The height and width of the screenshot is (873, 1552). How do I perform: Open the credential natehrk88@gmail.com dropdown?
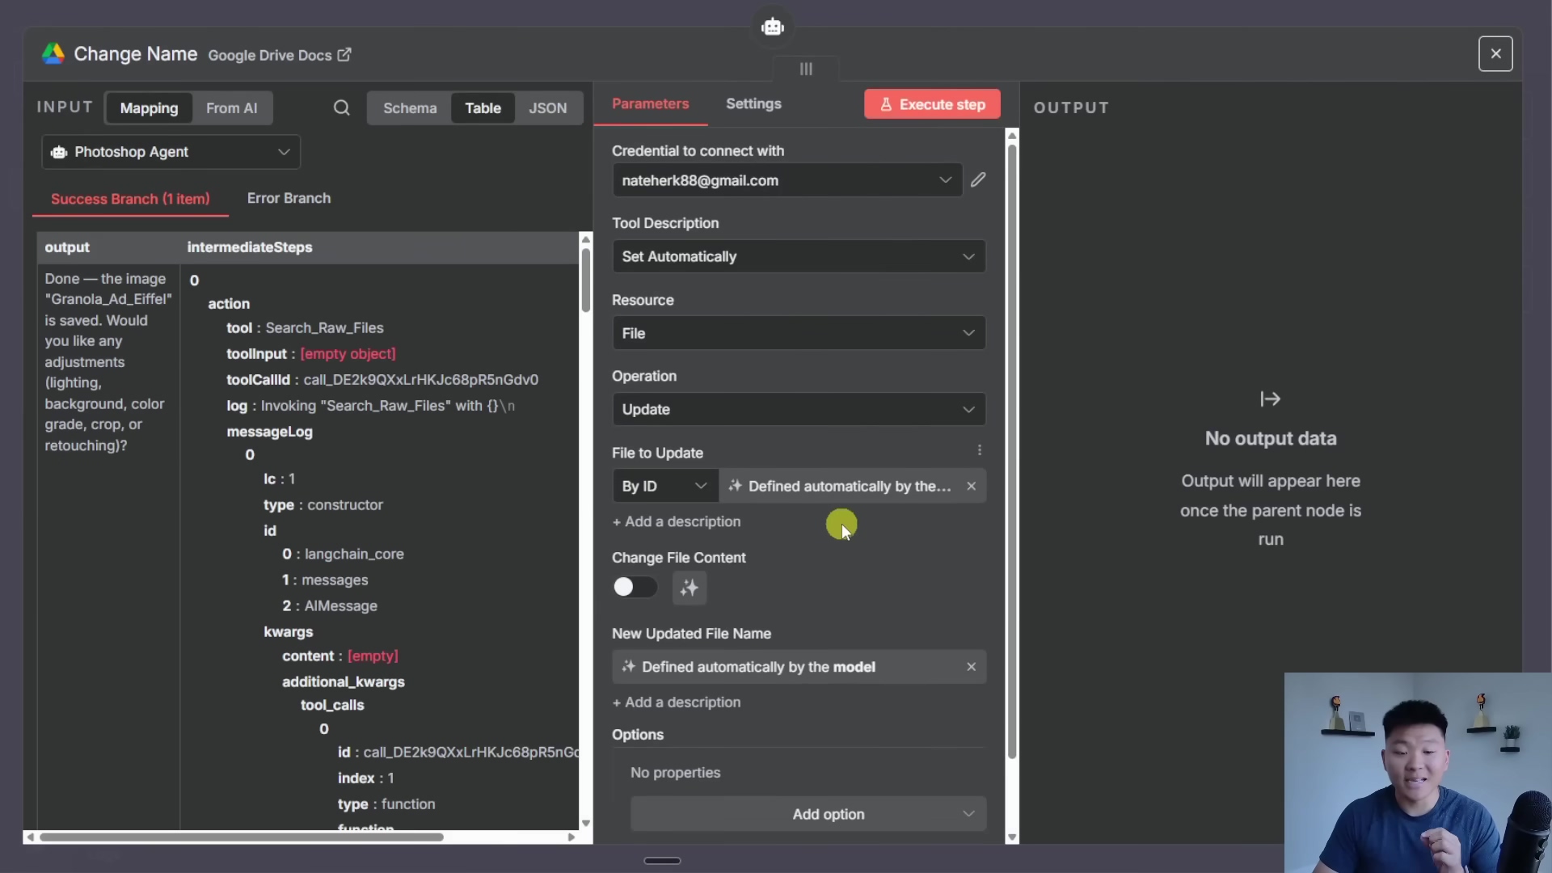pos(787,180)
